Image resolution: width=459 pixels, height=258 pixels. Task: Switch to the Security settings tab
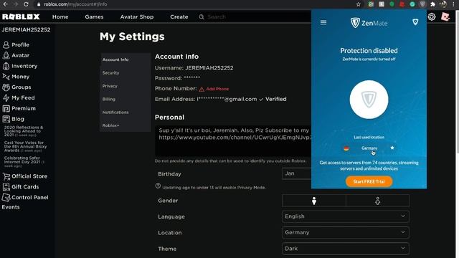[x=126, y=72]
